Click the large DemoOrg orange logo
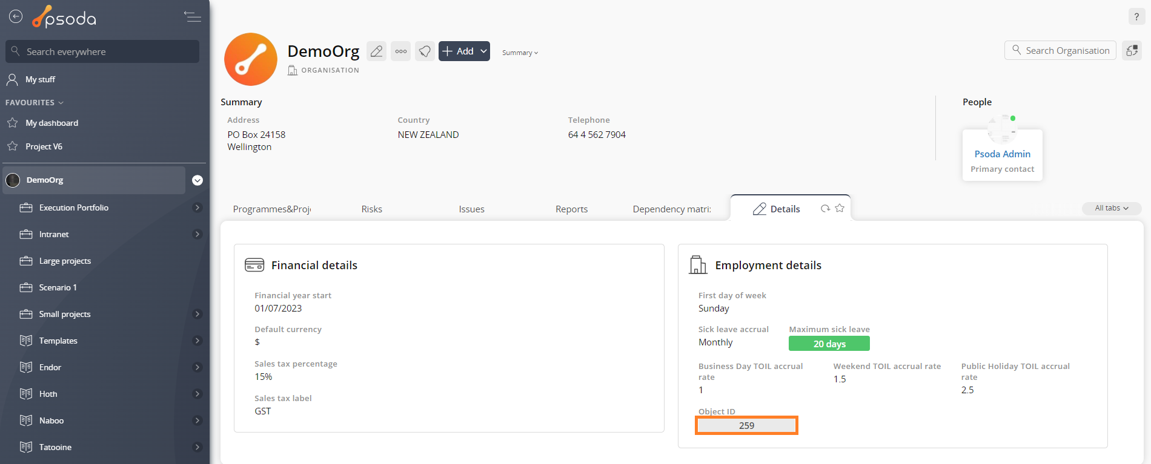 pos(251,59)
